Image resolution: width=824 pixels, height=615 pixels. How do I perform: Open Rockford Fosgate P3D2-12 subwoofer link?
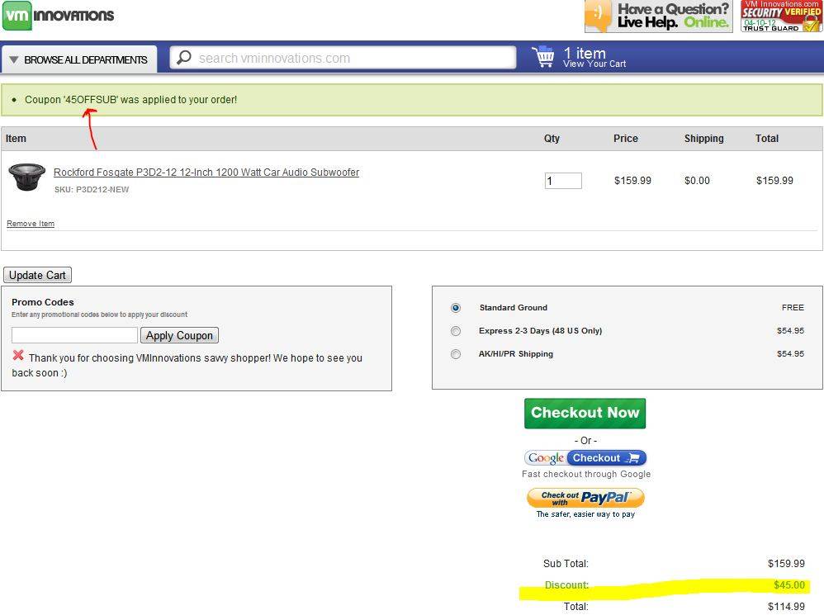[206, 173]
